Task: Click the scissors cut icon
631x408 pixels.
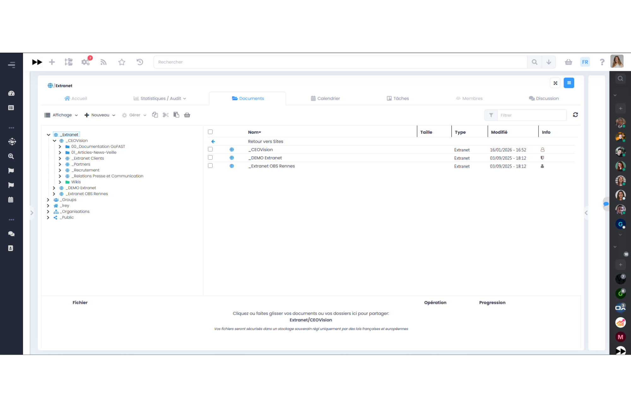Action: (166, 115)
